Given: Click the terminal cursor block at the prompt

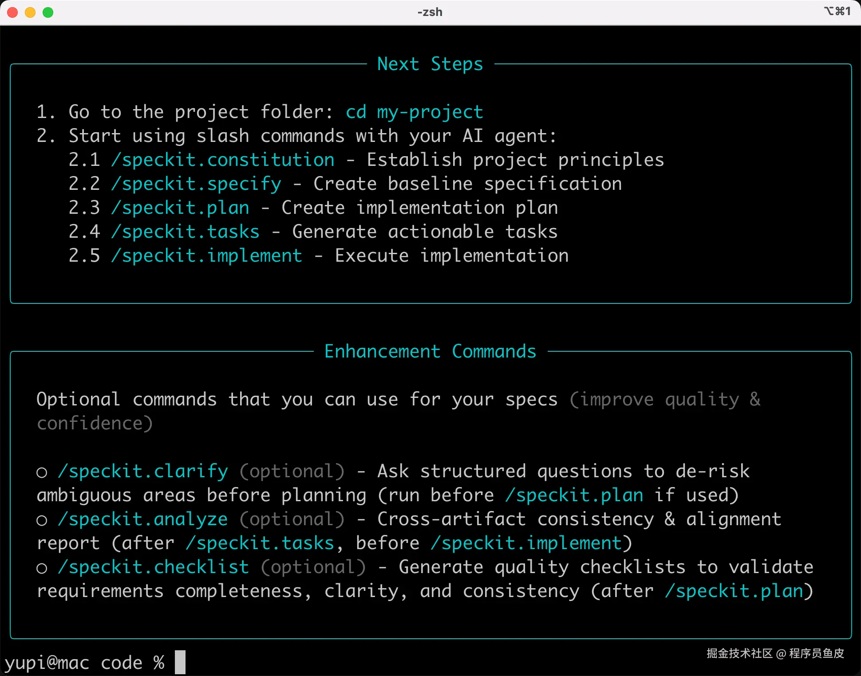Looking at the screenshot, I should click(180, 662).
